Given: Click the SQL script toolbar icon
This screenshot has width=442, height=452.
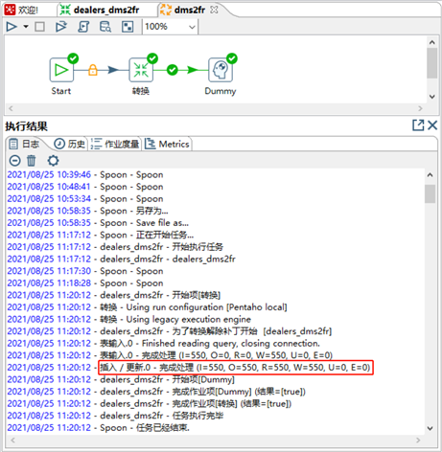Looking at the screenshot, I should point(83,27).
